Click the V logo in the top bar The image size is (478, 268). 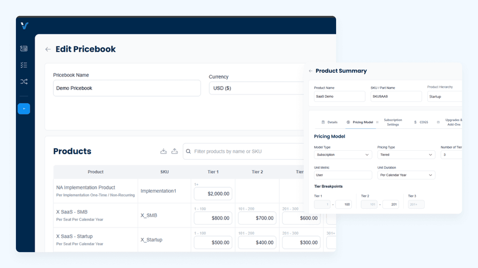tap(25, 26)
